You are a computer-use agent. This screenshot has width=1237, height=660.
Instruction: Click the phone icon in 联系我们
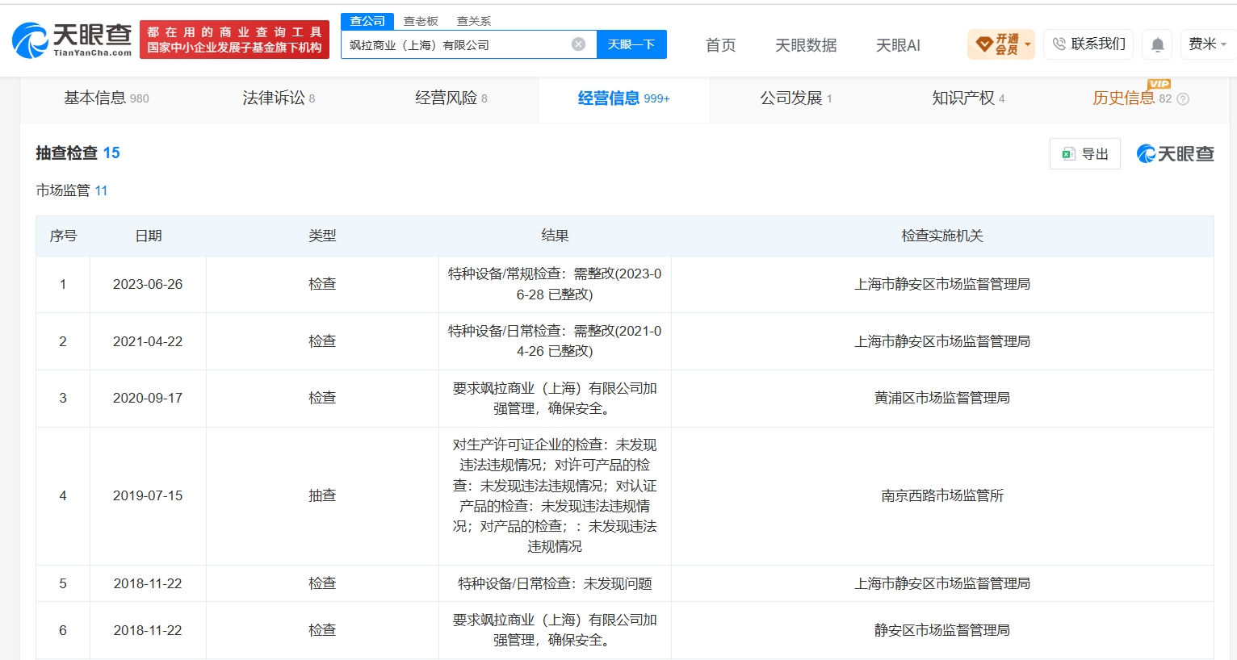[1059, 44]
